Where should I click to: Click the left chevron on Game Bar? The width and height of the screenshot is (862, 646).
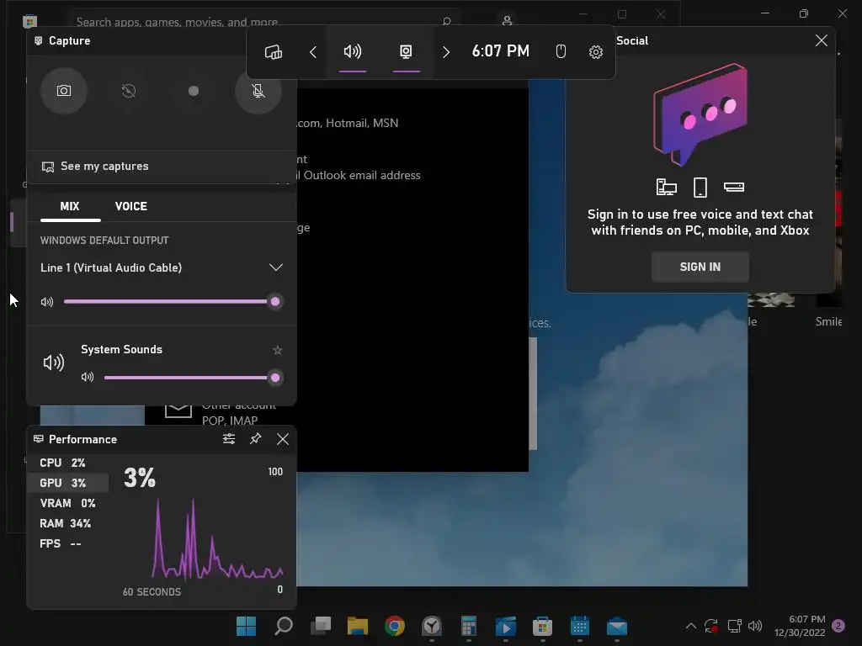(x=313, y=52)
